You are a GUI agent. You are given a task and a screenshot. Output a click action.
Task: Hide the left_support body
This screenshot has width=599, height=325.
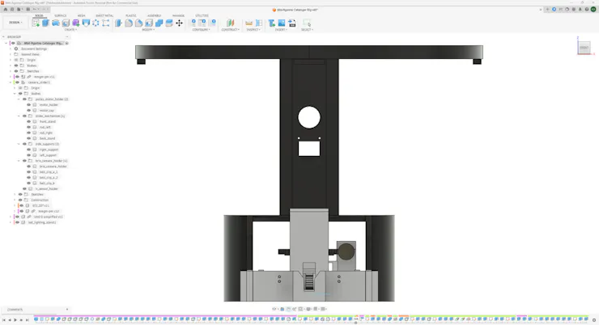tap(28, 155)
